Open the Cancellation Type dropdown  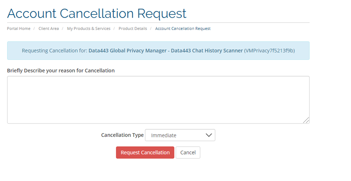coord(180,135)
